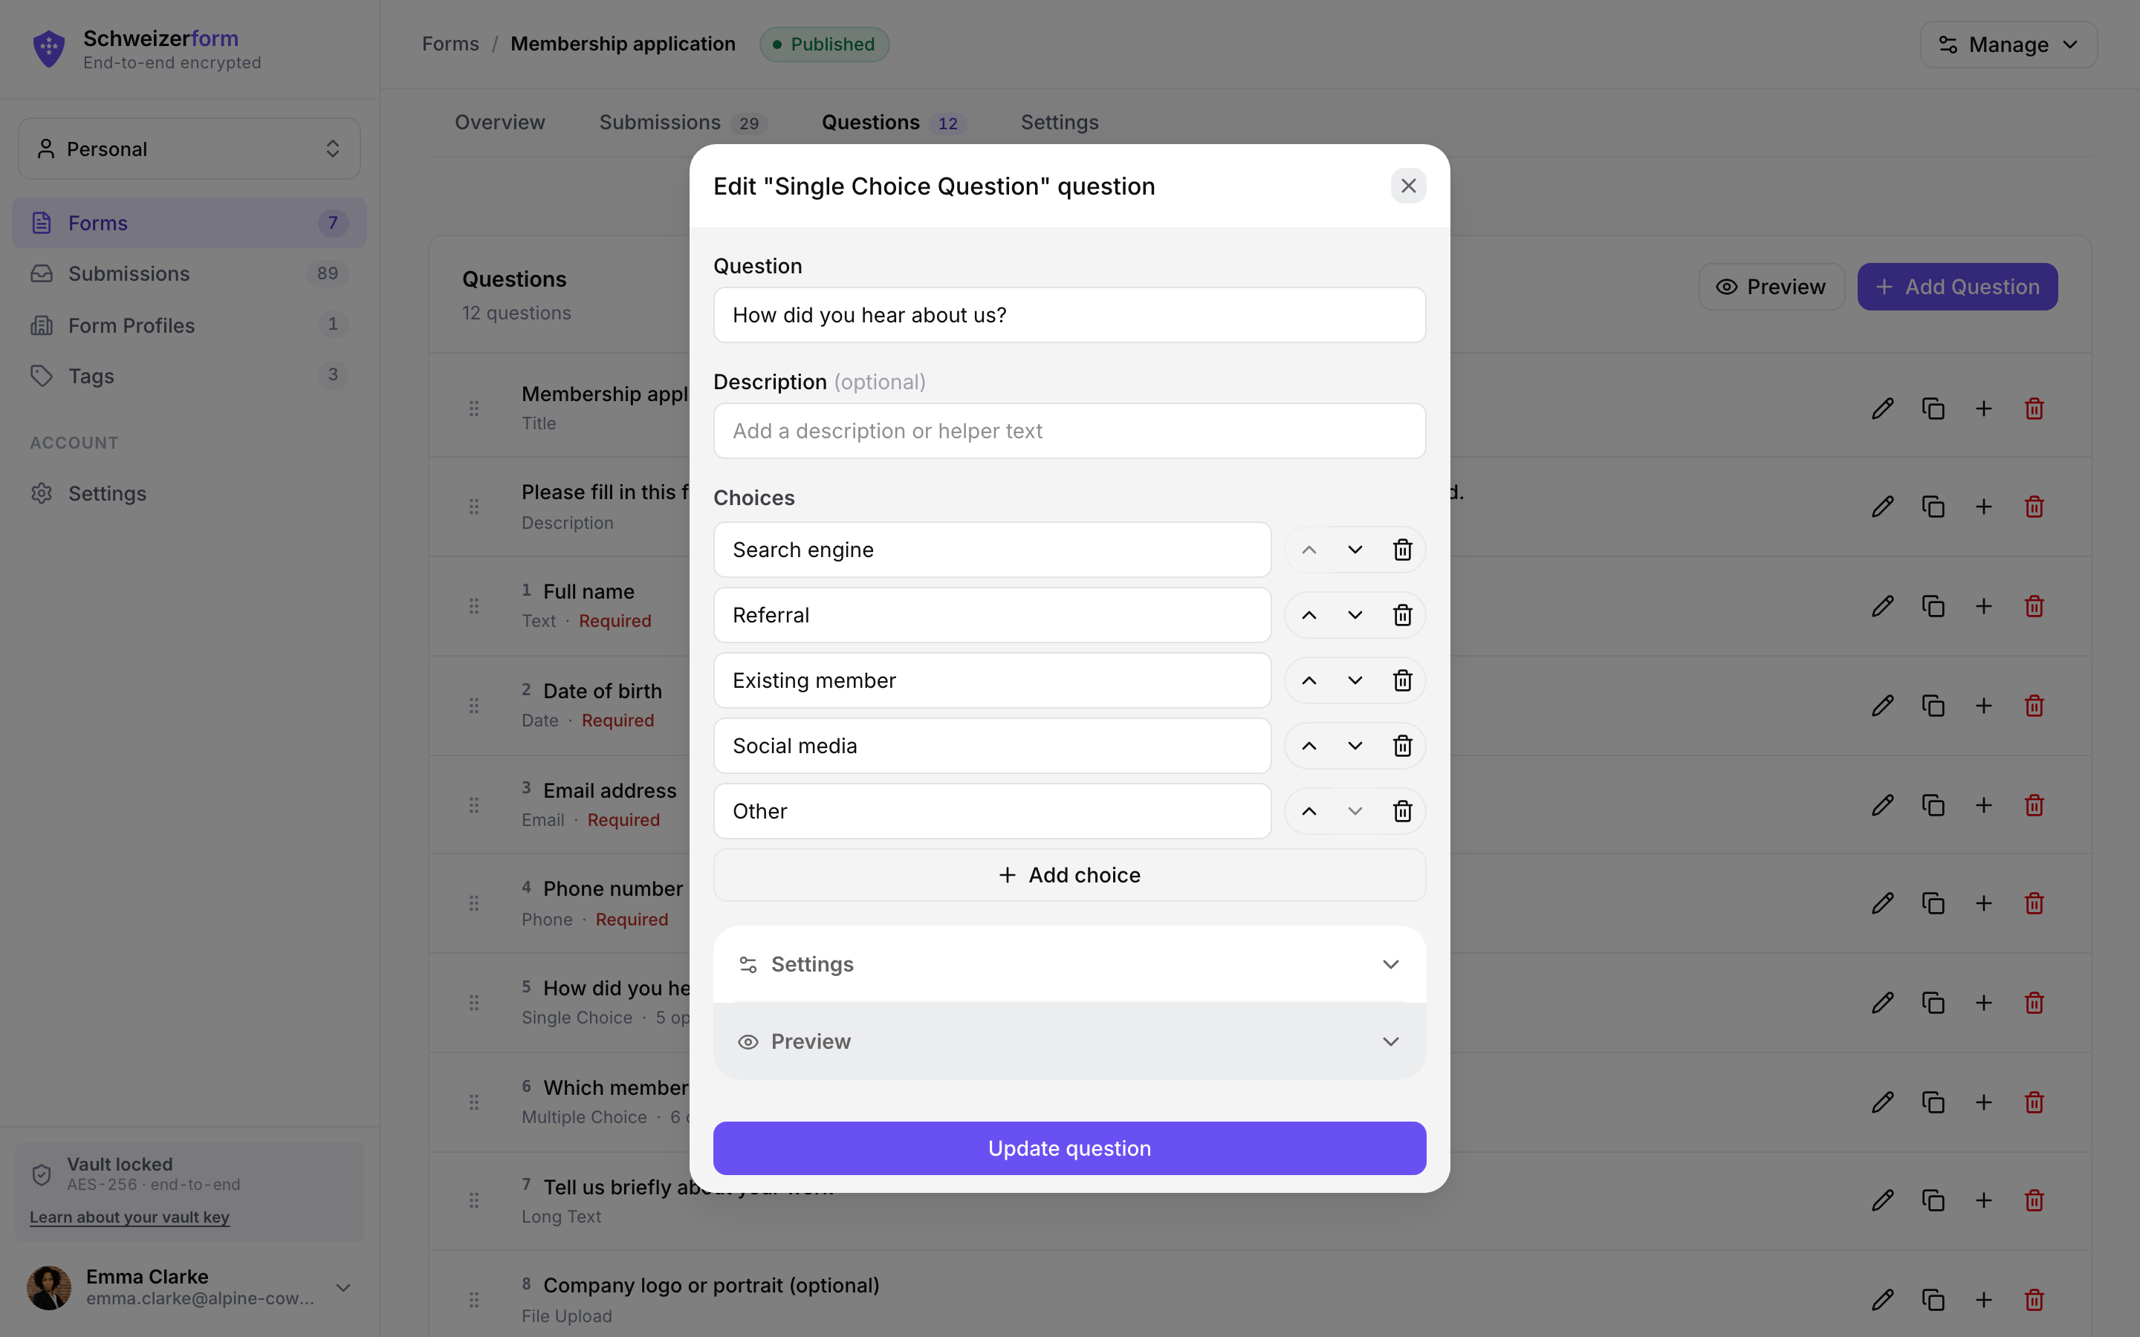Open Tags in the sidebar
The height and width of the screenshot is (1337, 2140).
(189, 376)
